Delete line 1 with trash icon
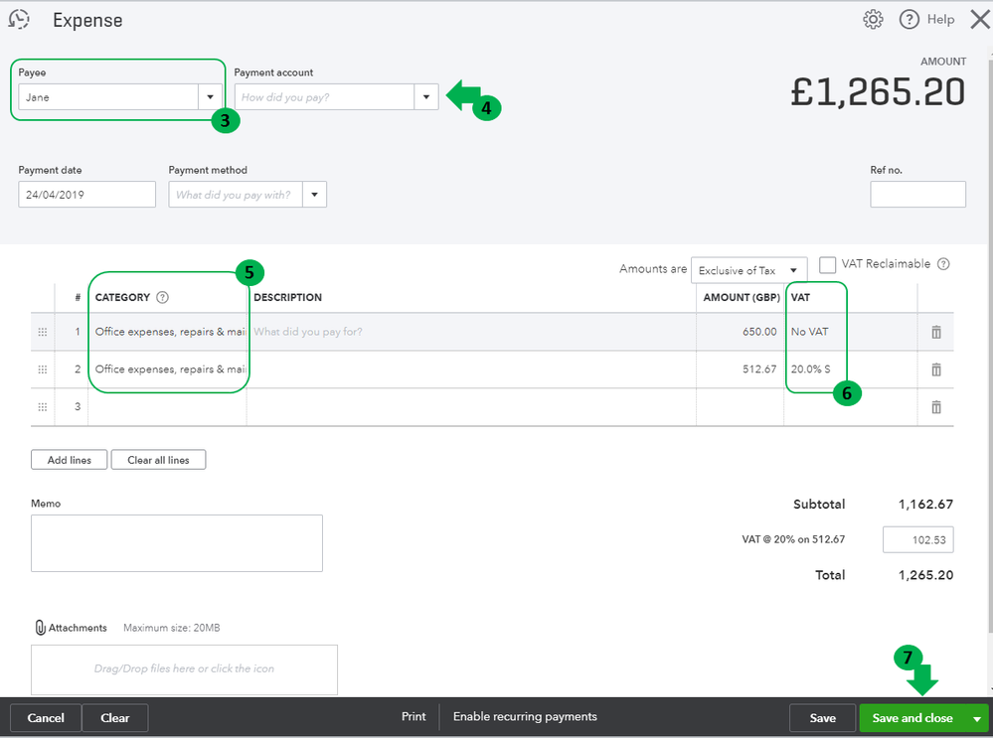 point(936,332)
